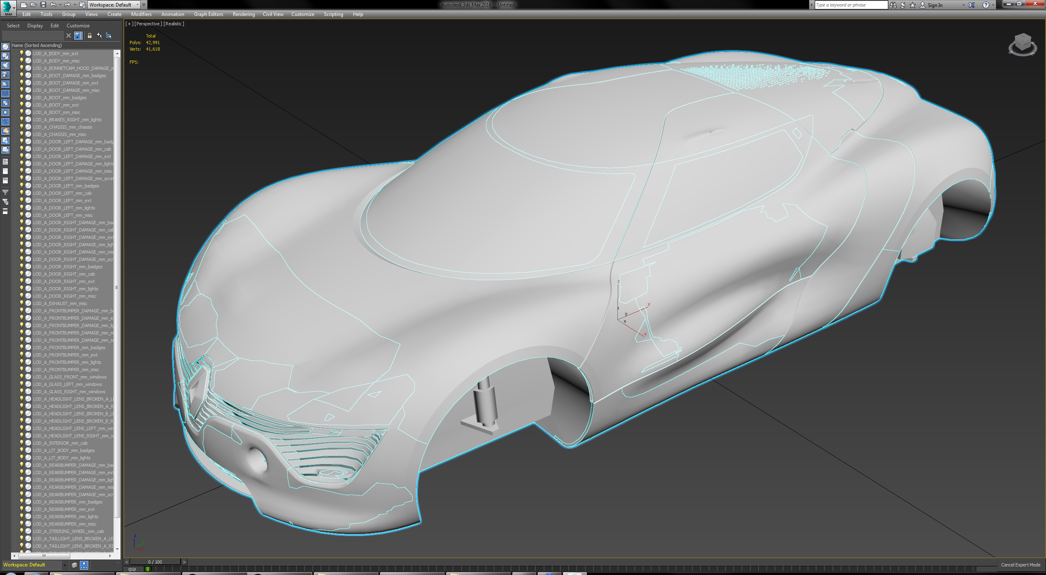
Task: Activate Sort by Hierarchy icon at bottom
Action: tap(84, 565)
